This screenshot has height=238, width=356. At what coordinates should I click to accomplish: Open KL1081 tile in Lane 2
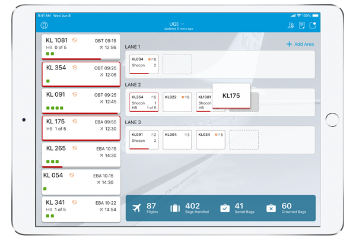(204, 102)
